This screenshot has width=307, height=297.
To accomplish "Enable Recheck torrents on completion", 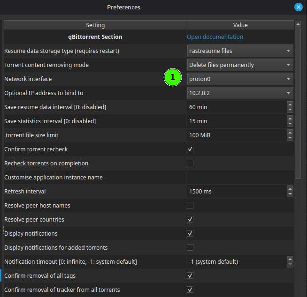I will pyautogui.click(x=190, y=163).
